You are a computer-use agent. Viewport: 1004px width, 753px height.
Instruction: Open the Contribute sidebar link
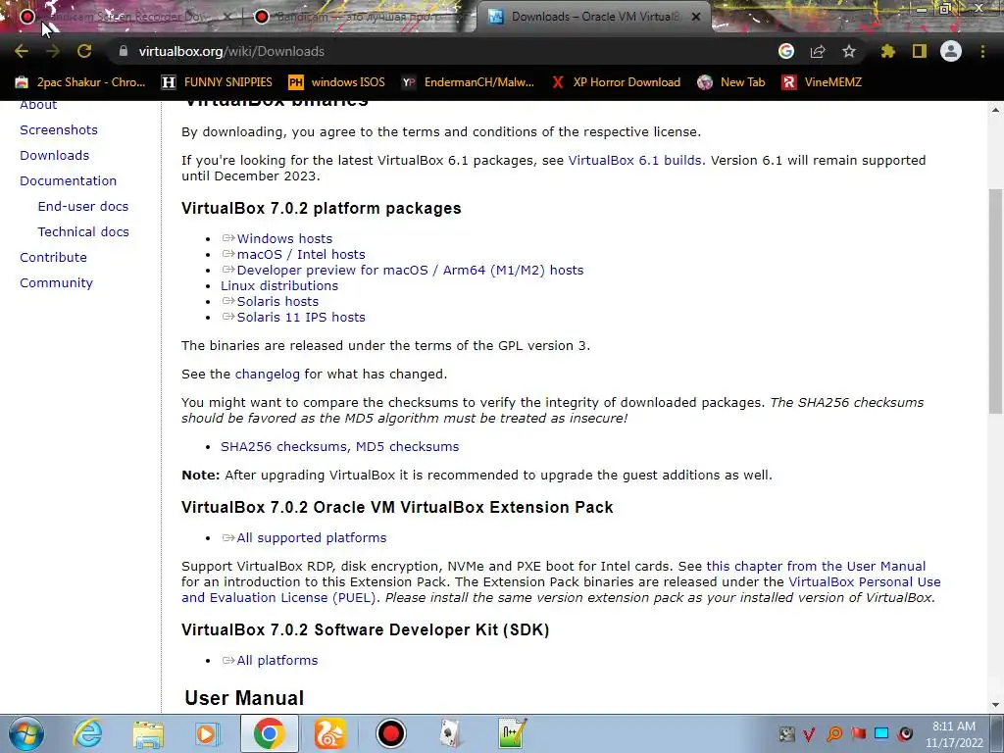coord(53,258)
